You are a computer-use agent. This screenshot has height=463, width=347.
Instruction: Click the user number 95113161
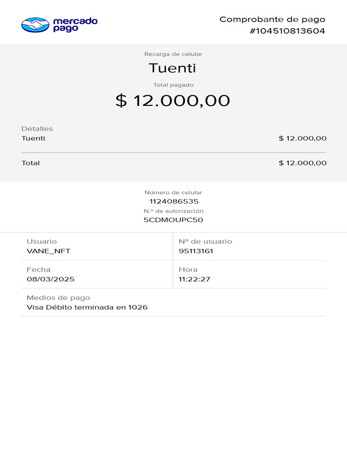(x=196, y=251)
